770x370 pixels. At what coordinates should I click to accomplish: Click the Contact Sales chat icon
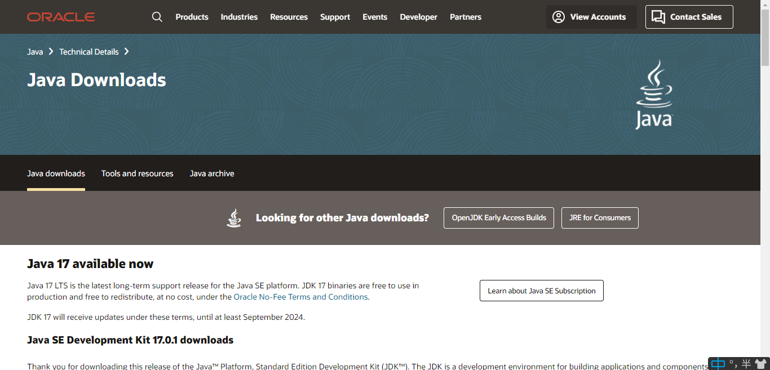658,17
